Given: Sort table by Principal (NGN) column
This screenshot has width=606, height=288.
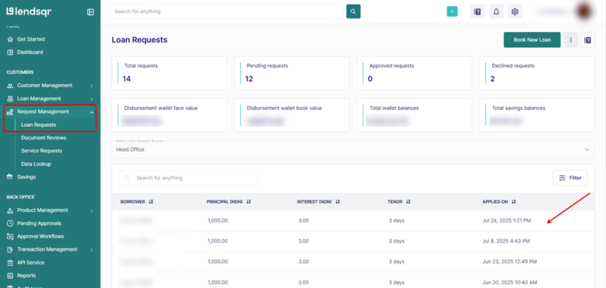Looking at the screenshot, I should point(249,202).
